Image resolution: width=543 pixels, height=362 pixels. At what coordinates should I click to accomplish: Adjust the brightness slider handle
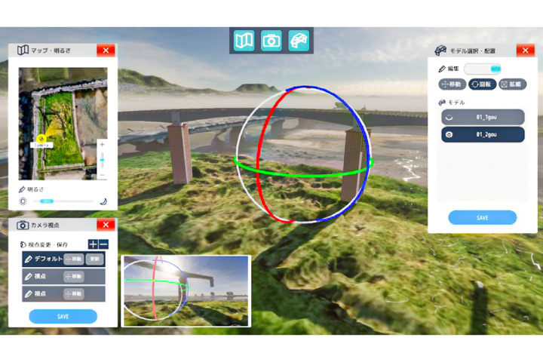click(x=47, y=201)
